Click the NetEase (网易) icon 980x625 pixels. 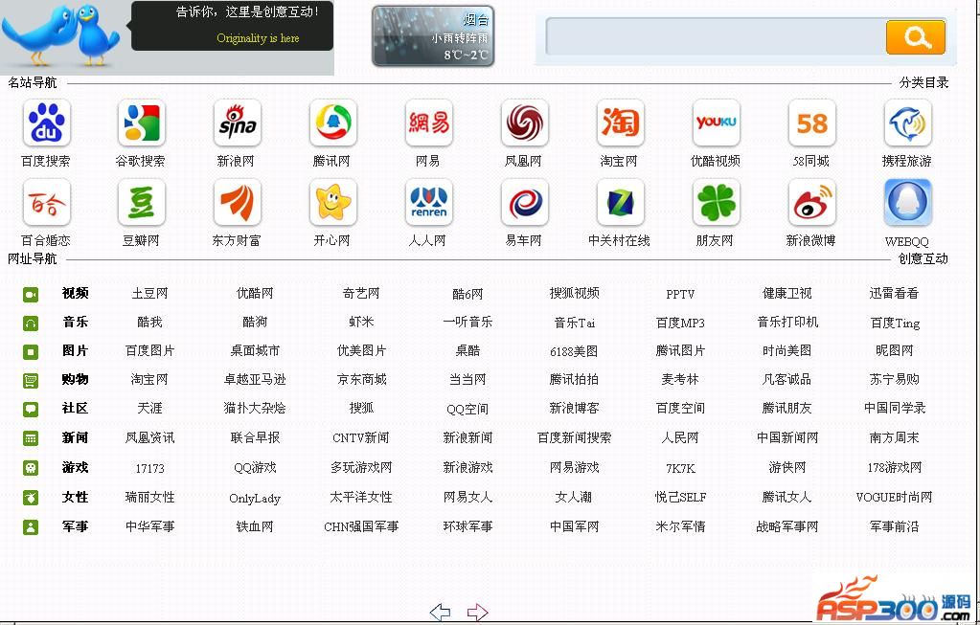(x=429, y=123)
